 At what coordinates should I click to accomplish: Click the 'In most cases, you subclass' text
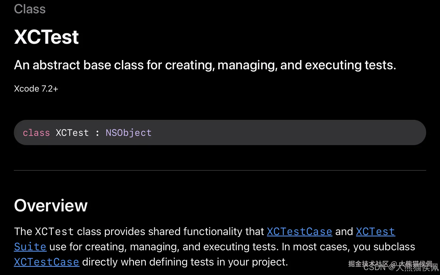click(x=348, y=247)
